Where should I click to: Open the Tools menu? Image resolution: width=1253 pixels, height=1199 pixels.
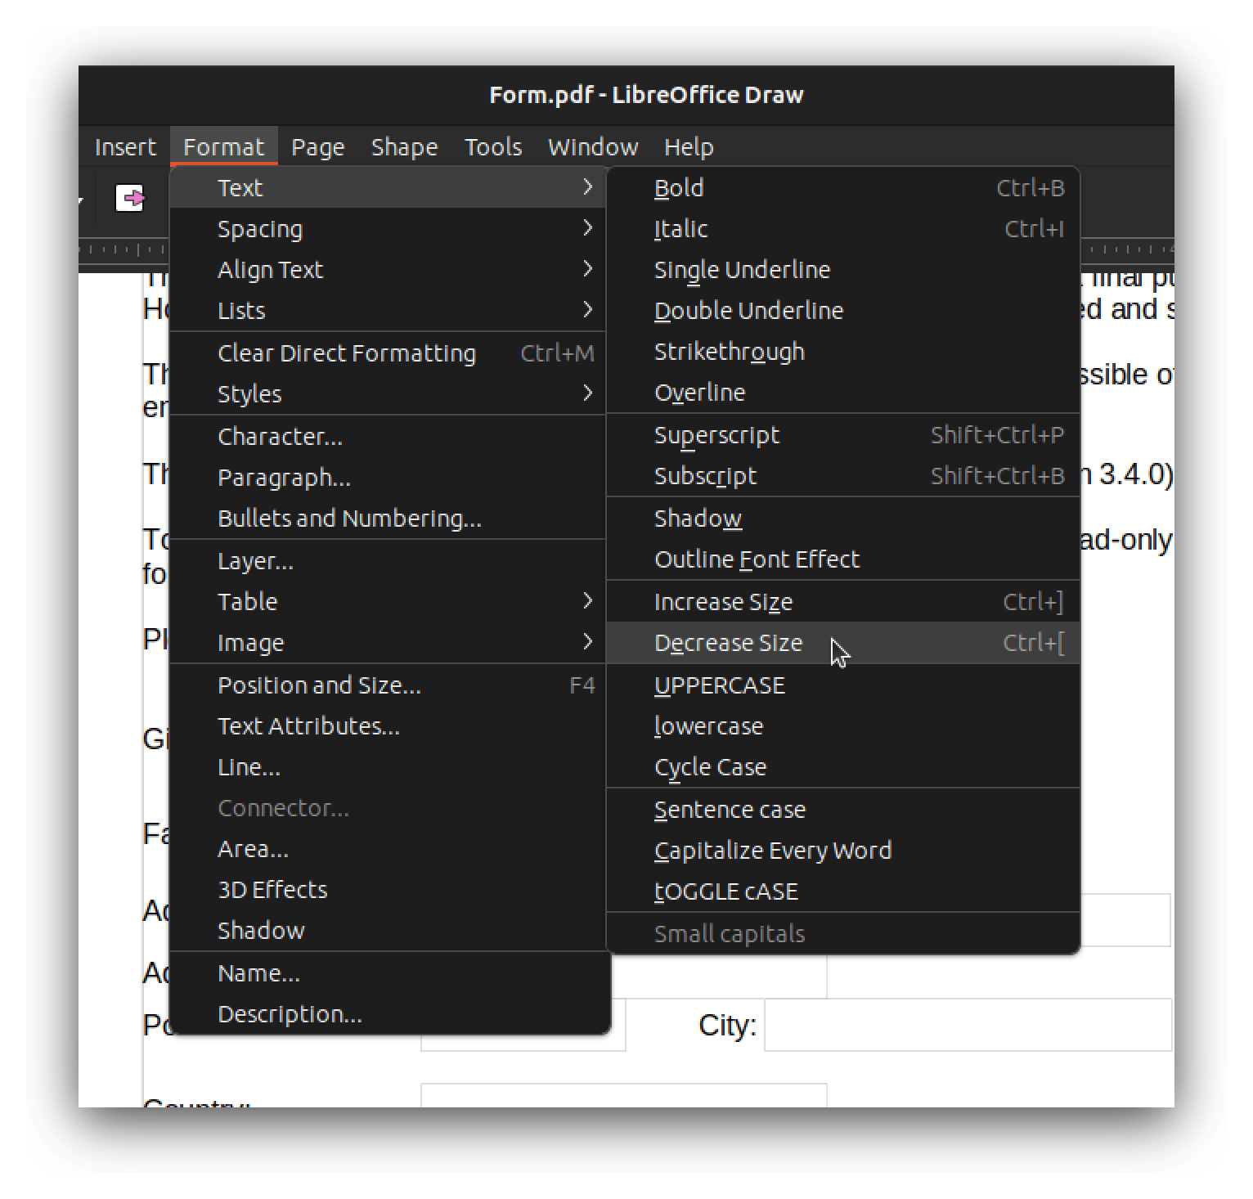493,147
